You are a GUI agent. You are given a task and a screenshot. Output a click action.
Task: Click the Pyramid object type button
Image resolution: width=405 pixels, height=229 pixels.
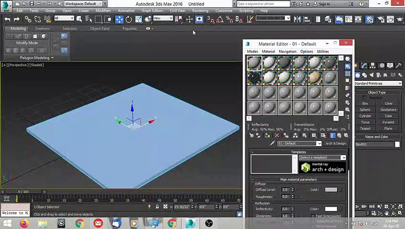[388, 122]
